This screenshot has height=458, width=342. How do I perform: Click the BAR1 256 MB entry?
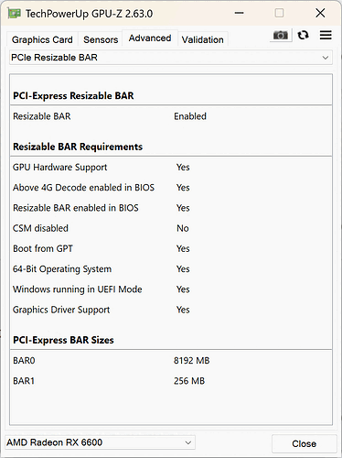point(171,381)
